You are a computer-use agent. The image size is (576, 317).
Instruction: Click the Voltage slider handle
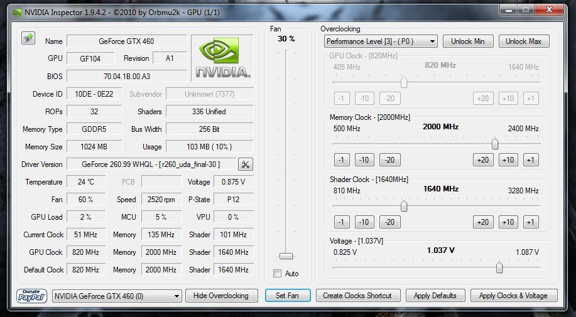(499, 268)
